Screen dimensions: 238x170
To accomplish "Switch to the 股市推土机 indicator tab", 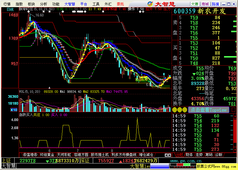I will (x=100, y=155).
